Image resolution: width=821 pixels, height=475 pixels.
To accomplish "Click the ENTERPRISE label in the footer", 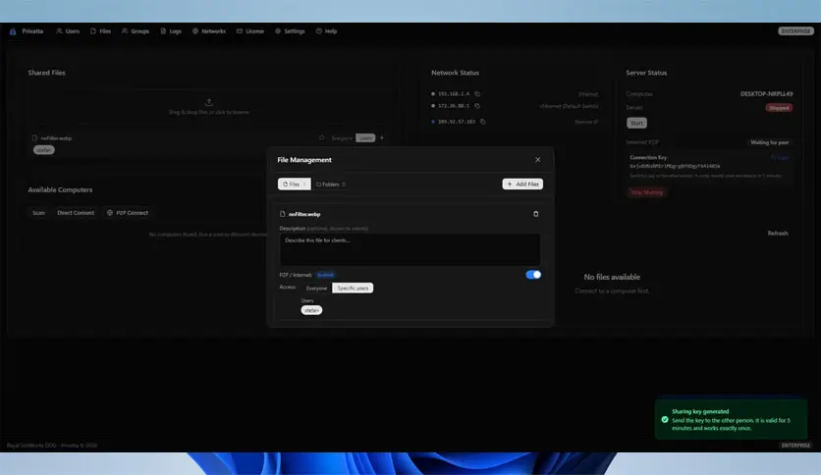I will pos(795,446).
